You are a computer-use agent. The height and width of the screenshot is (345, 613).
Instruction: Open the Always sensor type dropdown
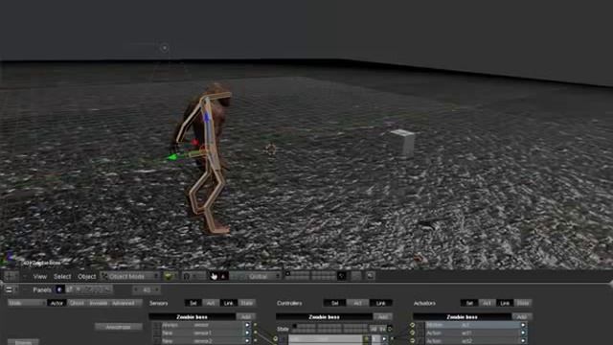click(x=176, y=325)
